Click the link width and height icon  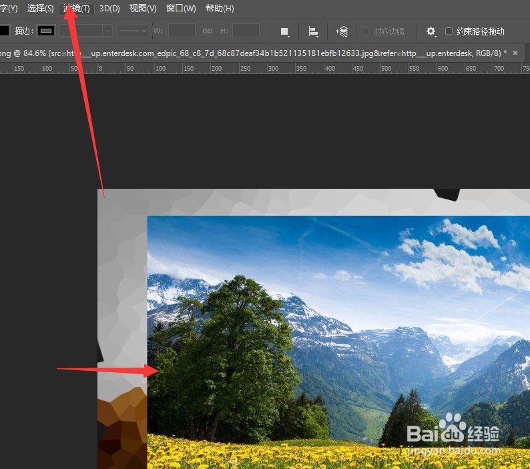(x=208, y=31)
